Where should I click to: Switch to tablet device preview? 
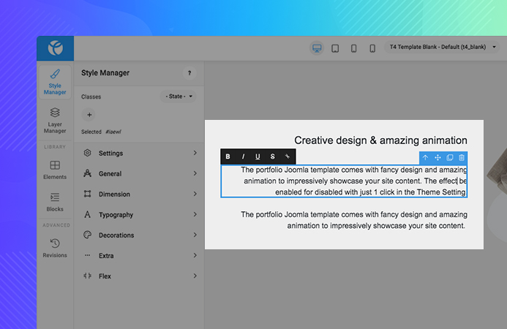click(335, 48)
